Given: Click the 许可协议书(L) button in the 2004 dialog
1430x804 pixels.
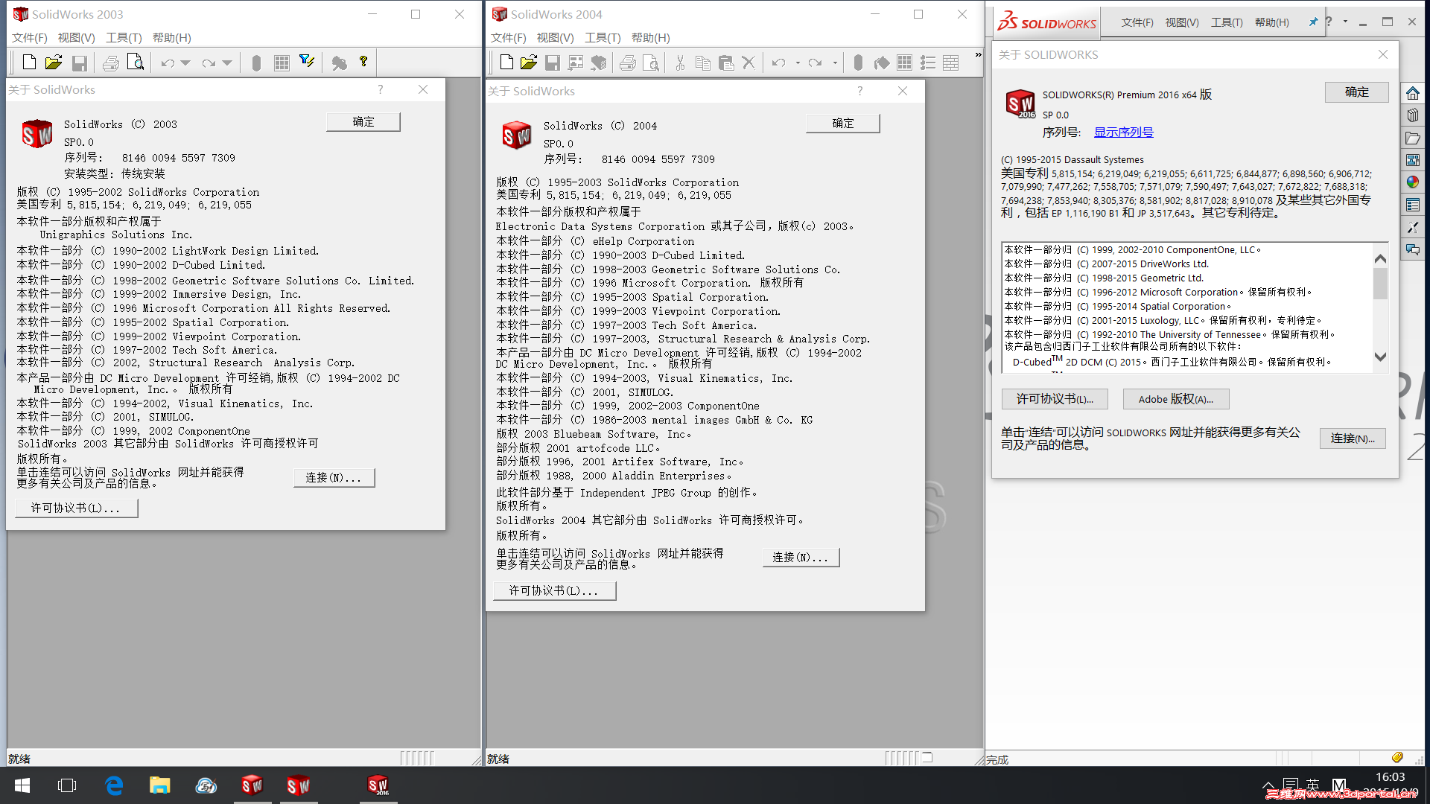Looking at the screenshot, I should coord(554,590).
